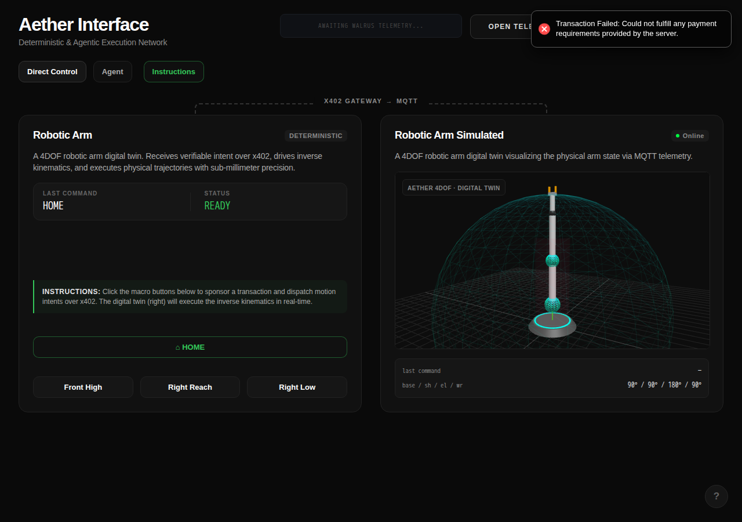
Task: Open the Instructions tab
Action: tap(174, 72)
